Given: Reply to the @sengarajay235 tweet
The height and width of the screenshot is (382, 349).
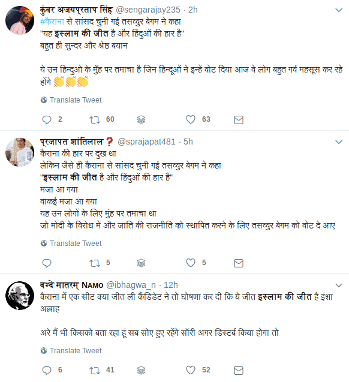Looking at the screenshot, I should tap(47, 119).
